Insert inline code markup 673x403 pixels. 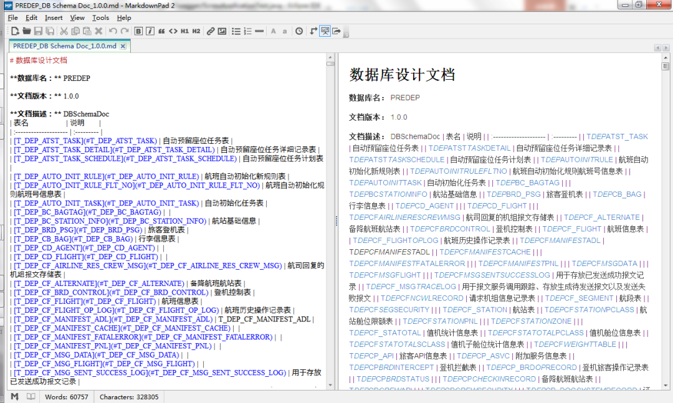pyautogui.click(x=173, y=31)
